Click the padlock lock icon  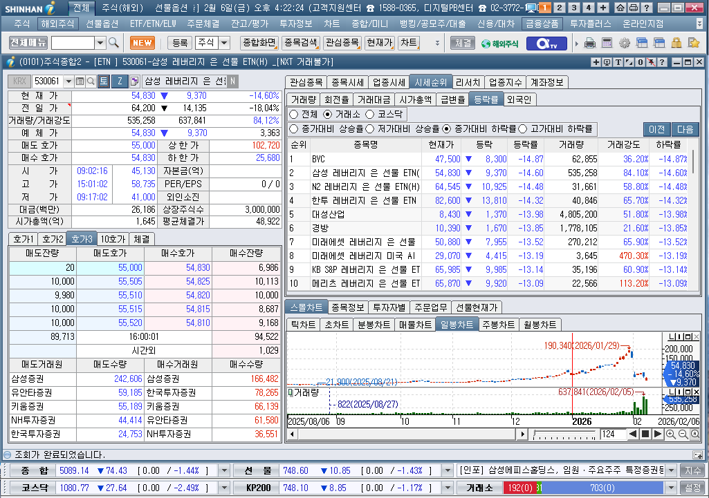pos(676,44)
